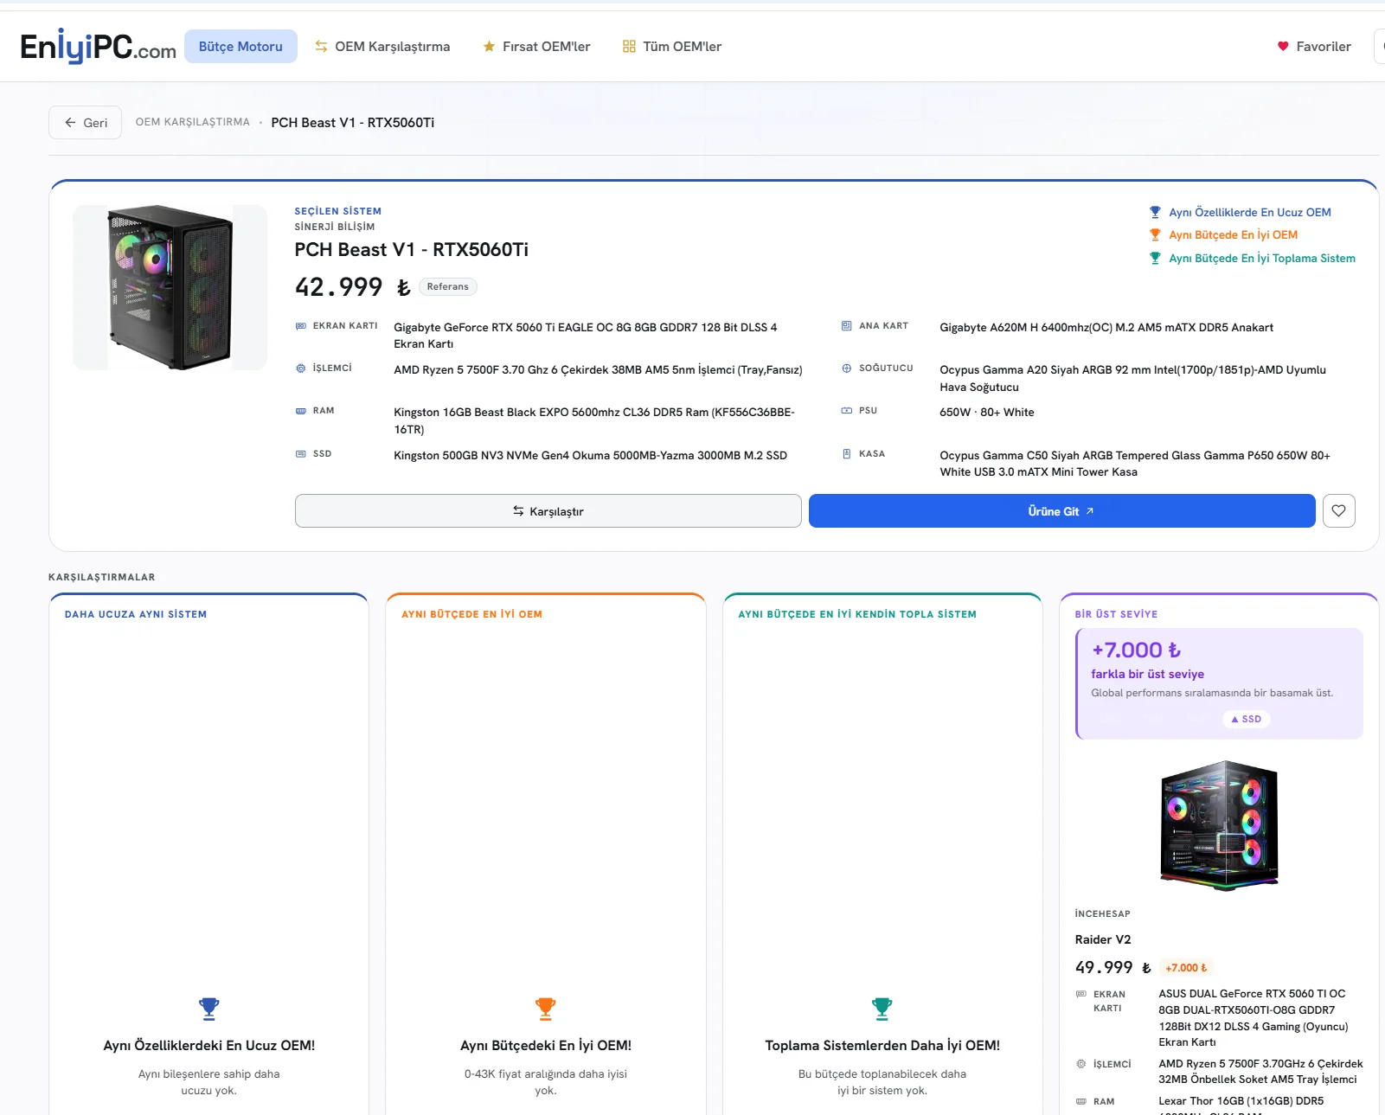Click the Raider V2 İŞLEMCİ icon

coord(1081,1064)
